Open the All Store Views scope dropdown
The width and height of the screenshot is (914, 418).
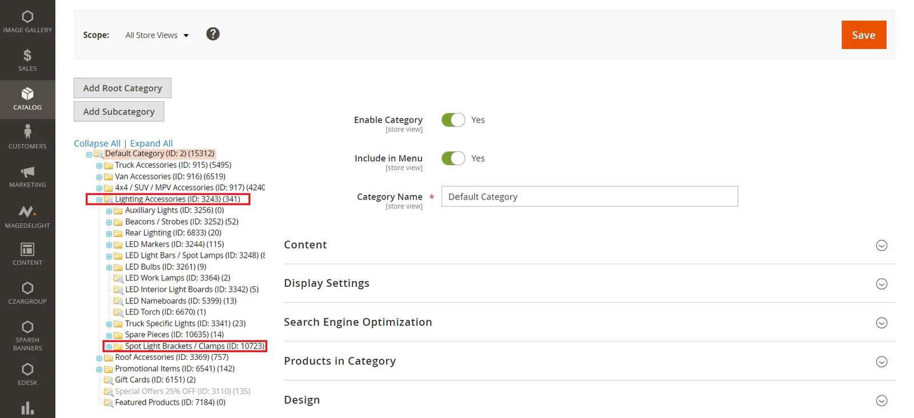(157, 35)
